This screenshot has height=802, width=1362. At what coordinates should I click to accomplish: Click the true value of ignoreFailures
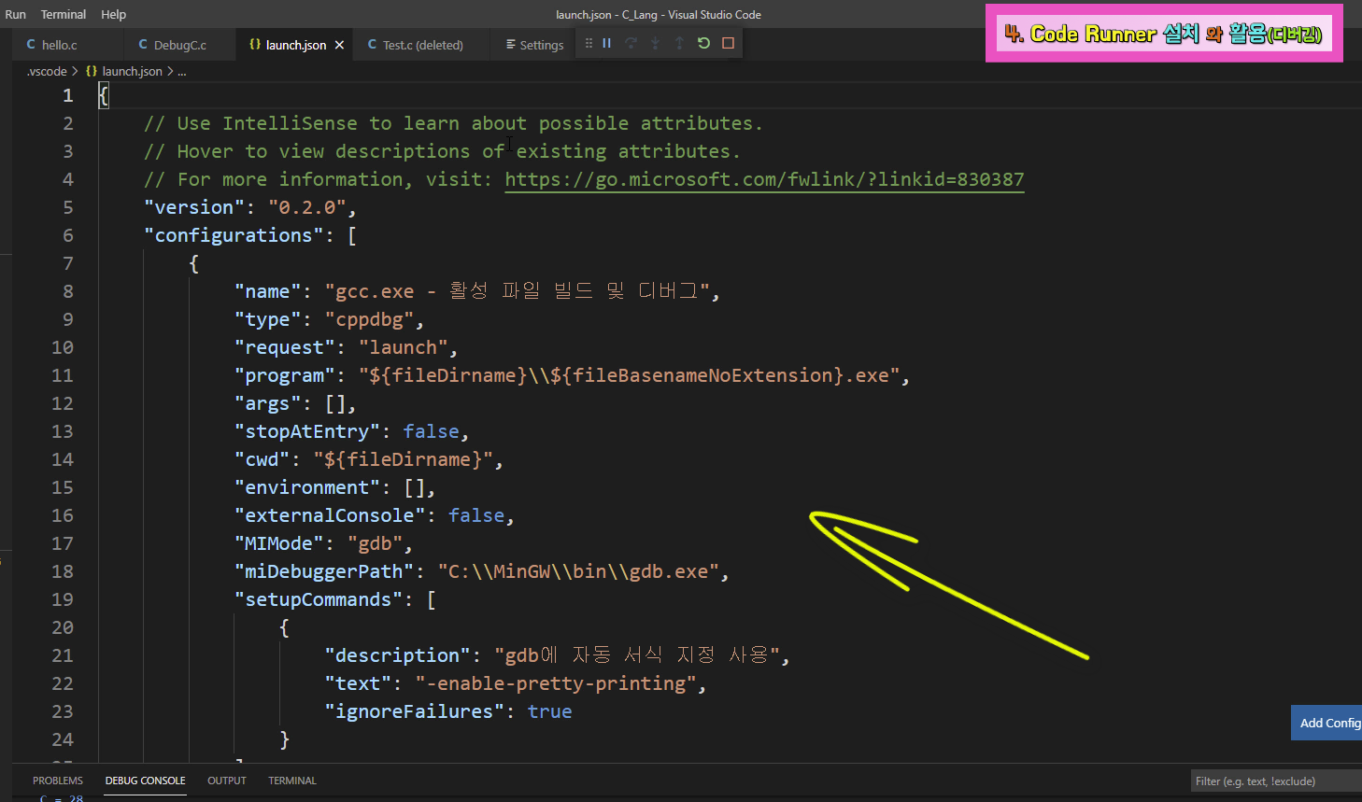549,711
